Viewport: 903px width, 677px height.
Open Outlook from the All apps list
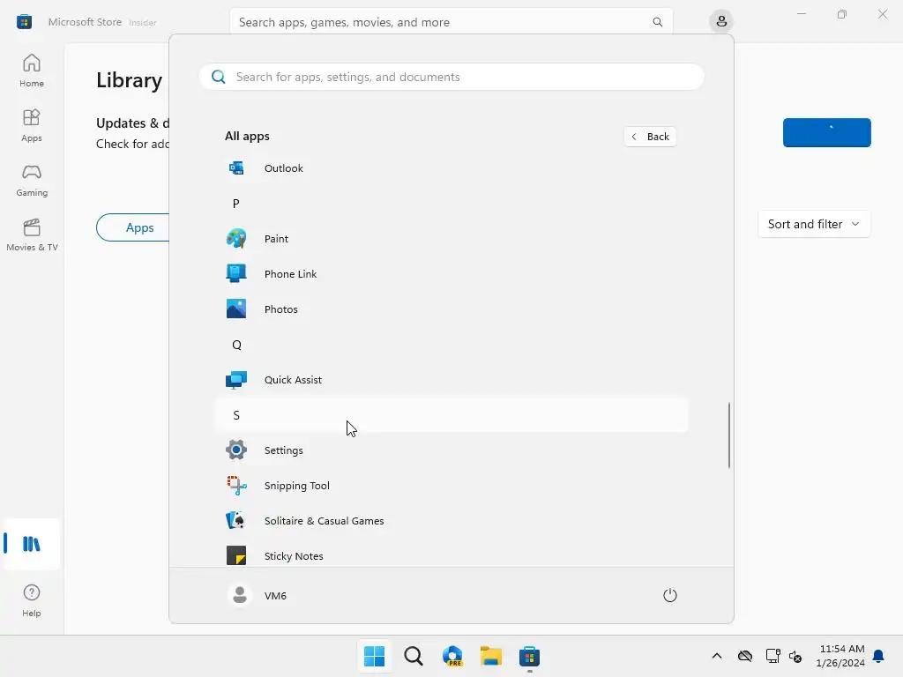[451, 168]
